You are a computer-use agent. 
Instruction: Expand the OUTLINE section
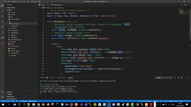click(x=9, y=92)
